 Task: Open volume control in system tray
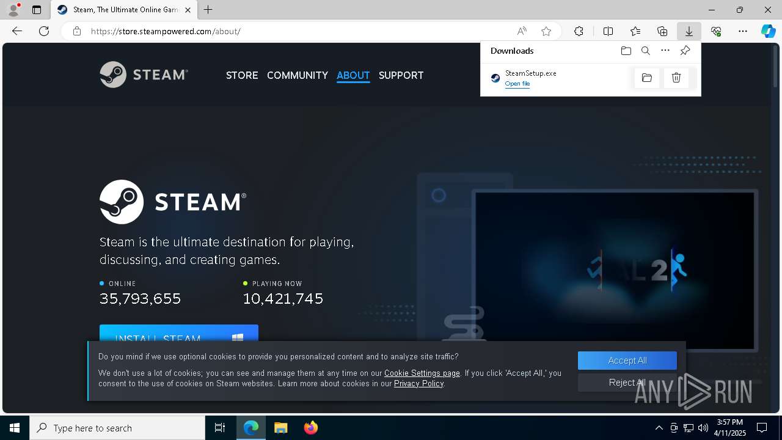pos(703,428)
